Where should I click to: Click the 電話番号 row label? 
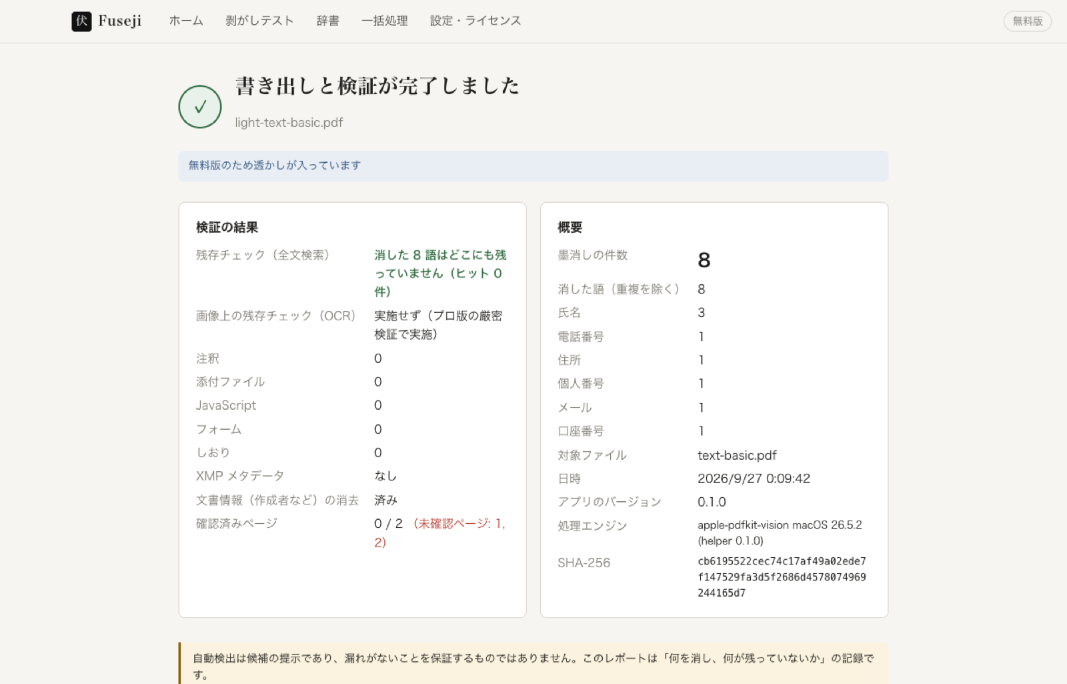click(x=581, y=336)
